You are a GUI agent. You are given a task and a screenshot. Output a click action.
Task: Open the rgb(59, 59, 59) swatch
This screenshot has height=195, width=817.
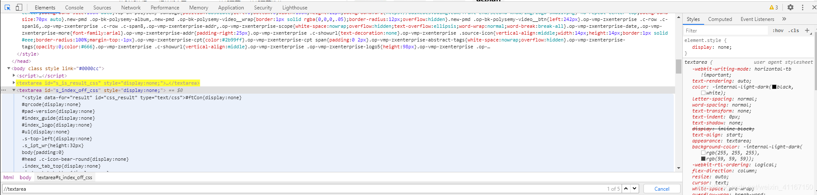[703, 159]
